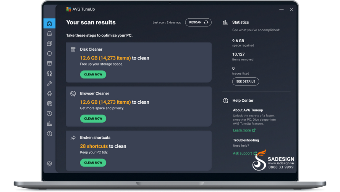Click CLEAN NOW under Broken shortcuts
The width and height of the screenshot is (340, 192).
tap(93, 163)
